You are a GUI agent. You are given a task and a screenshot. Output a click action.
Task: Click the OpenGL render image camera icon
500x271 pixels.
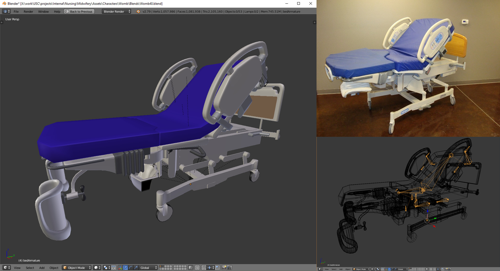224,268
